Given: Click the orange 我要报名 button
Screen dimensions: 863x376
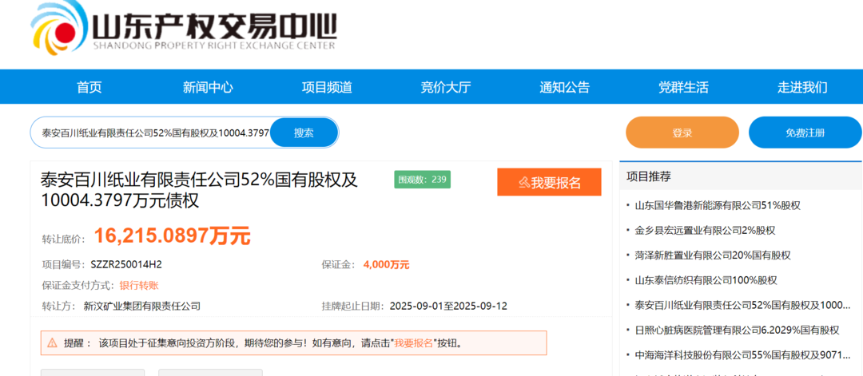Looking at the screenshot, I should pos(549,182).
